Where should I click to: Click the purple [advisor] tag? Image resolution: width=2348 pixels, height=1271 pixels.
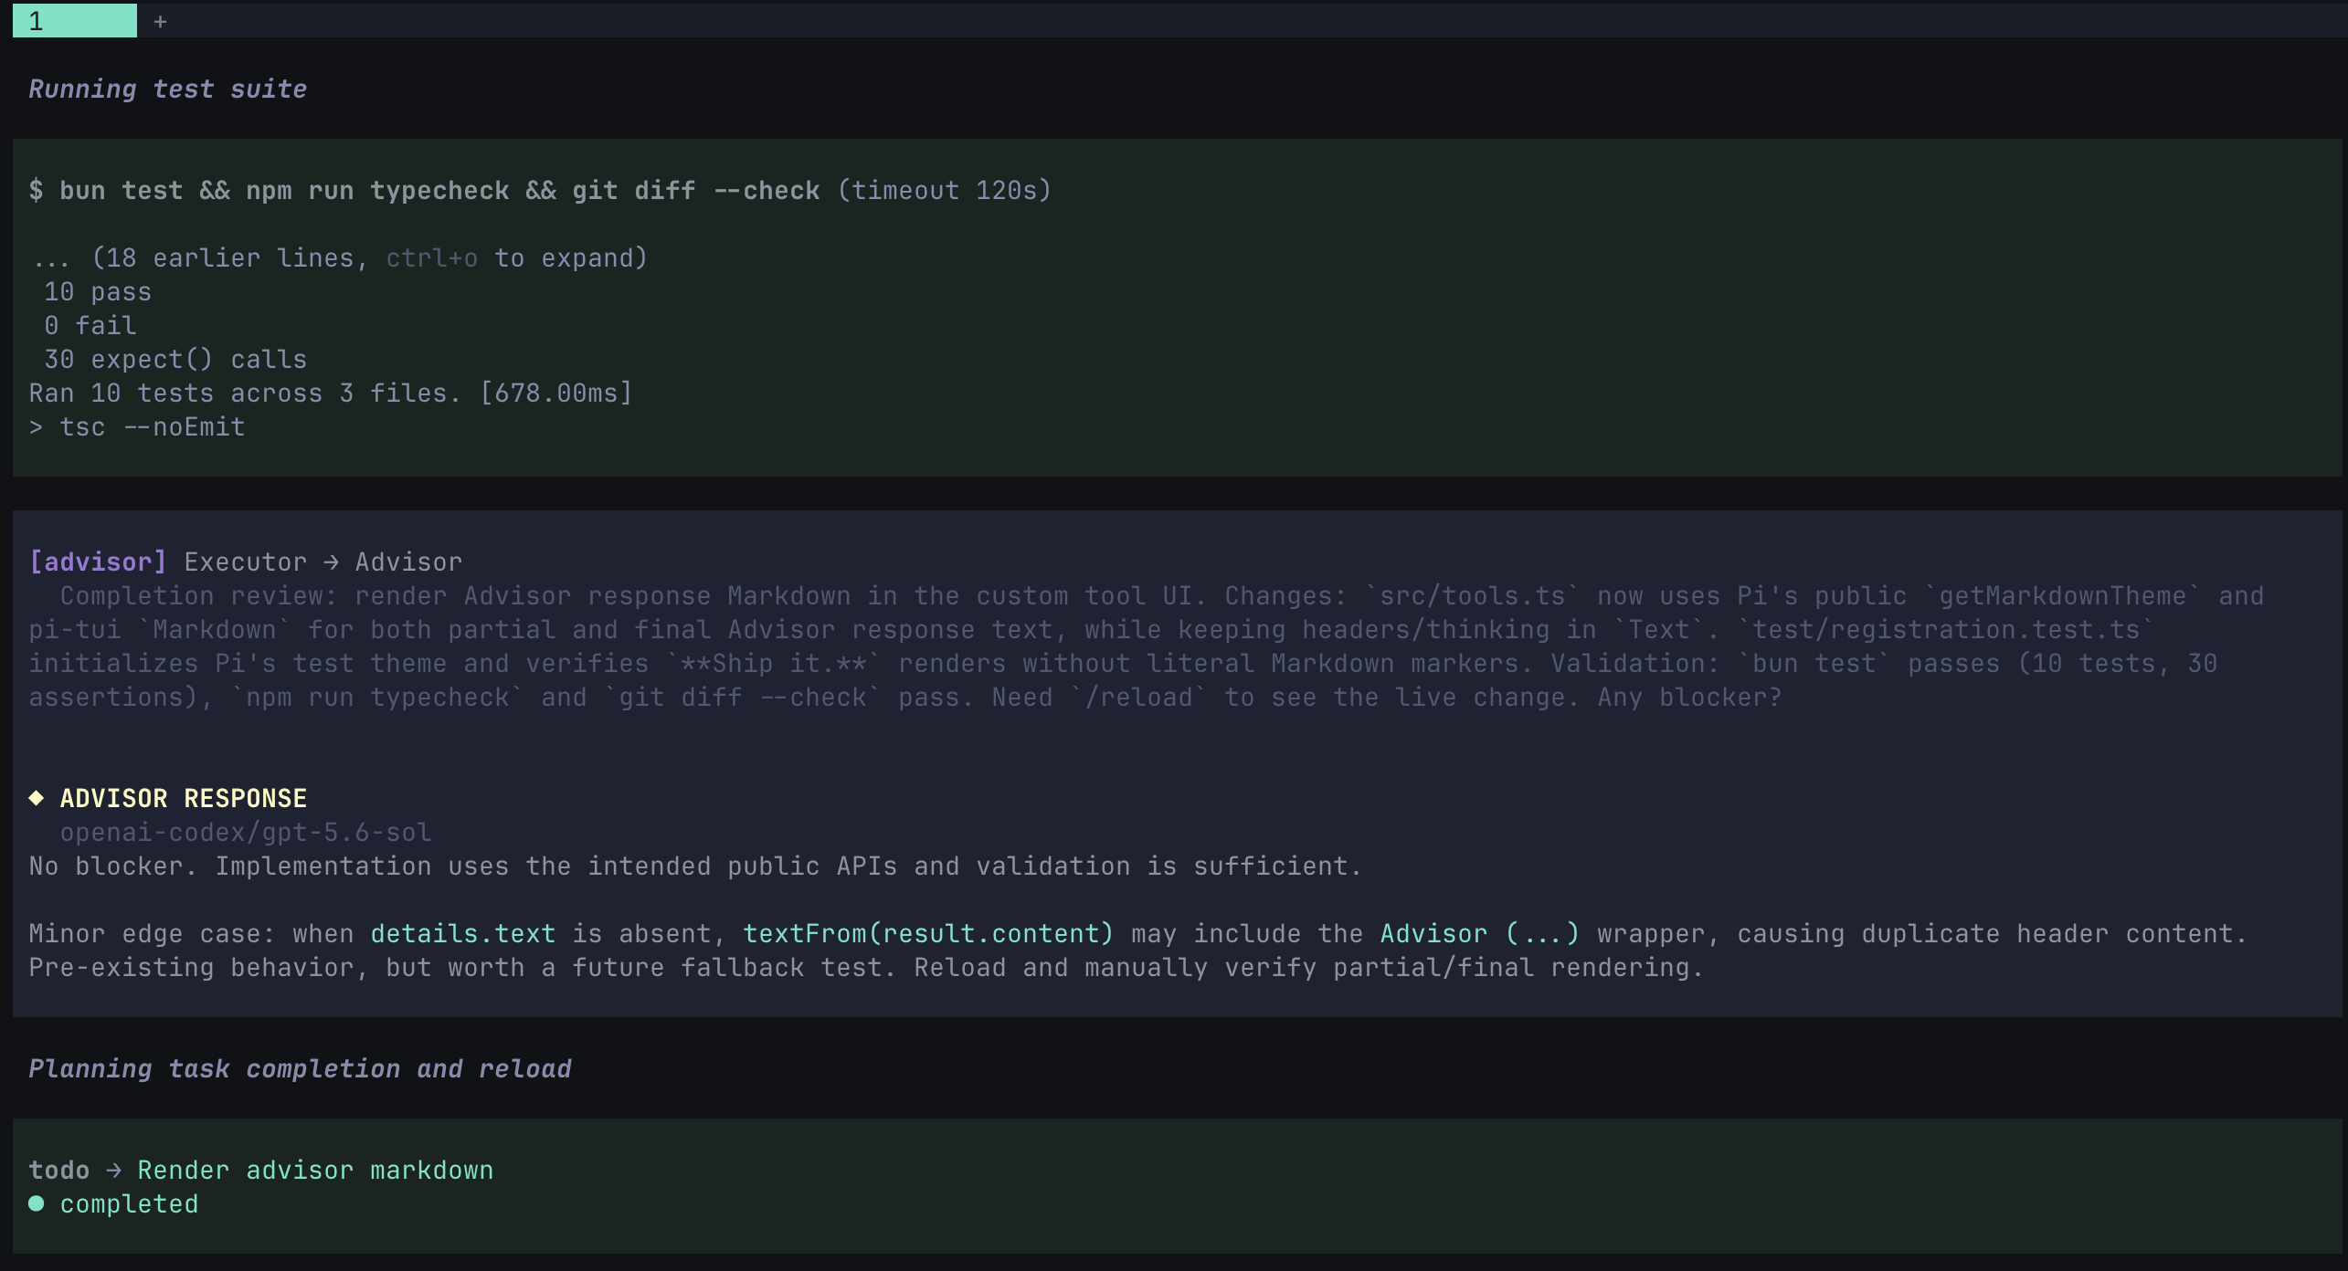click(x=98, y=562)
